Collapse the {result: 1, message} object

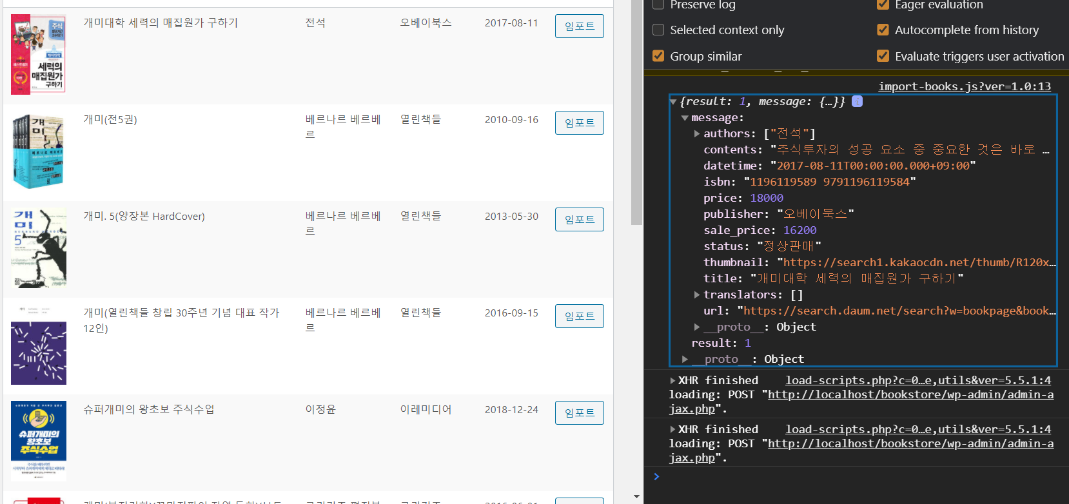[x=673, y=102]
